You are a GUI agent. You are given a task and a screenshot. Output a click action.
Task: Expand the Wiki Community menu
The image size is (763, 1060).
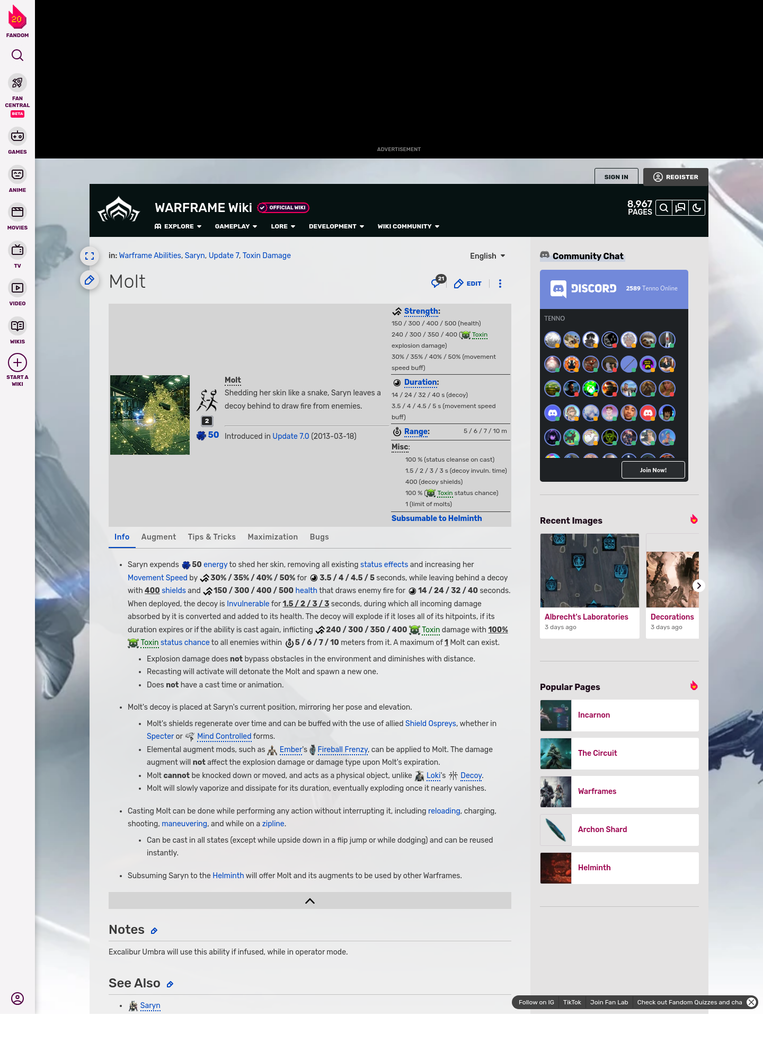(409, 226)
